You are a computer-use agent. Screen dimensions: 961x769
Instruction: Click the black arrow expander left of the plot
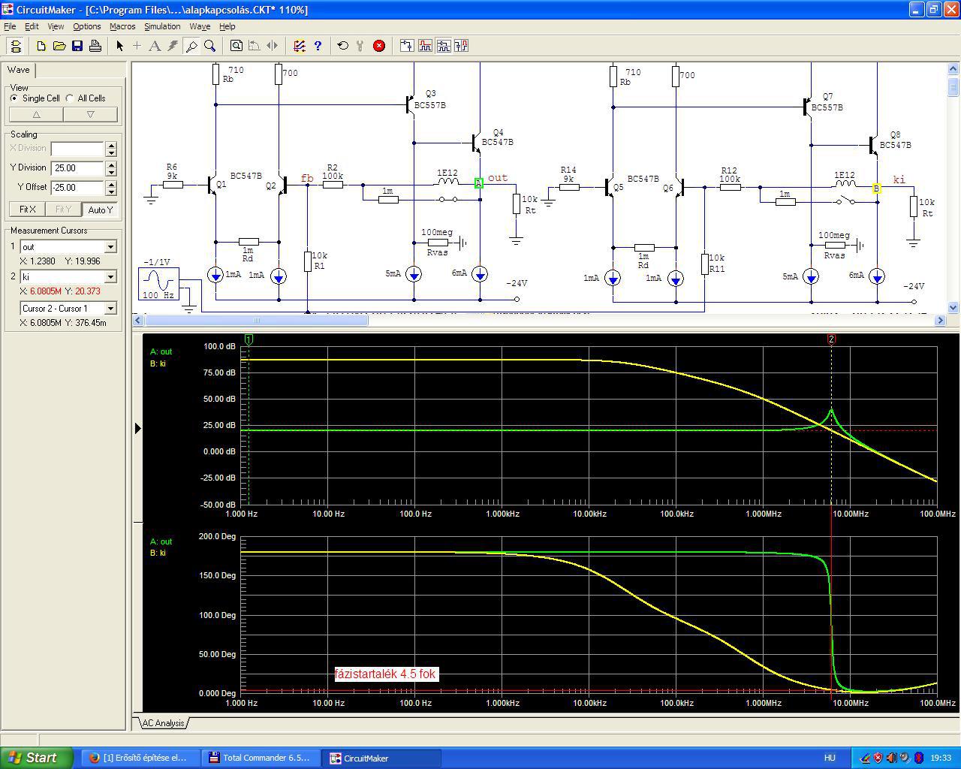137,428
